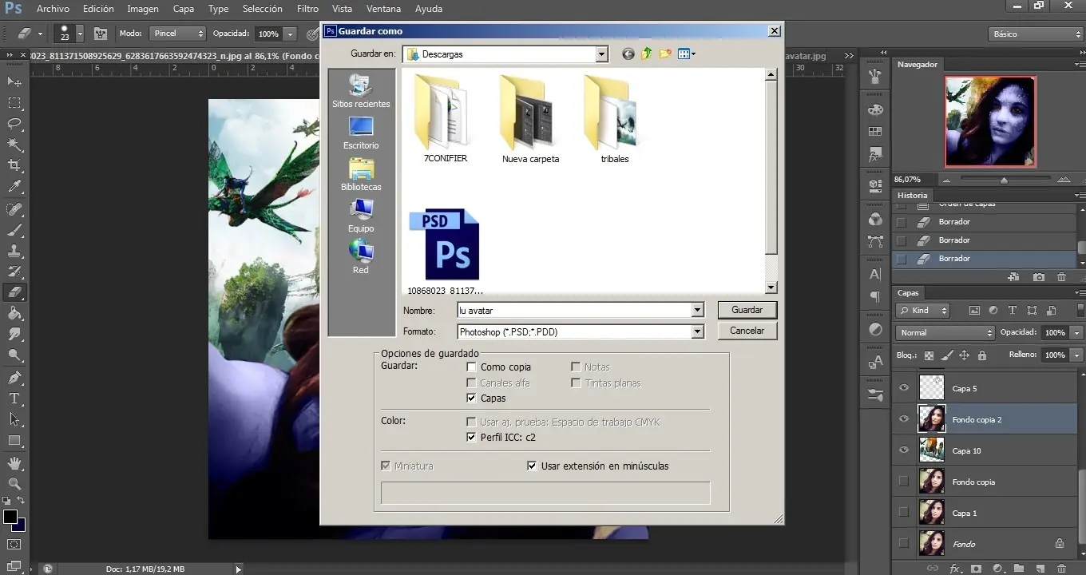Select the Brush tool
The image size is (1086, 575).
pyautogui.click(x=14, y=231)
